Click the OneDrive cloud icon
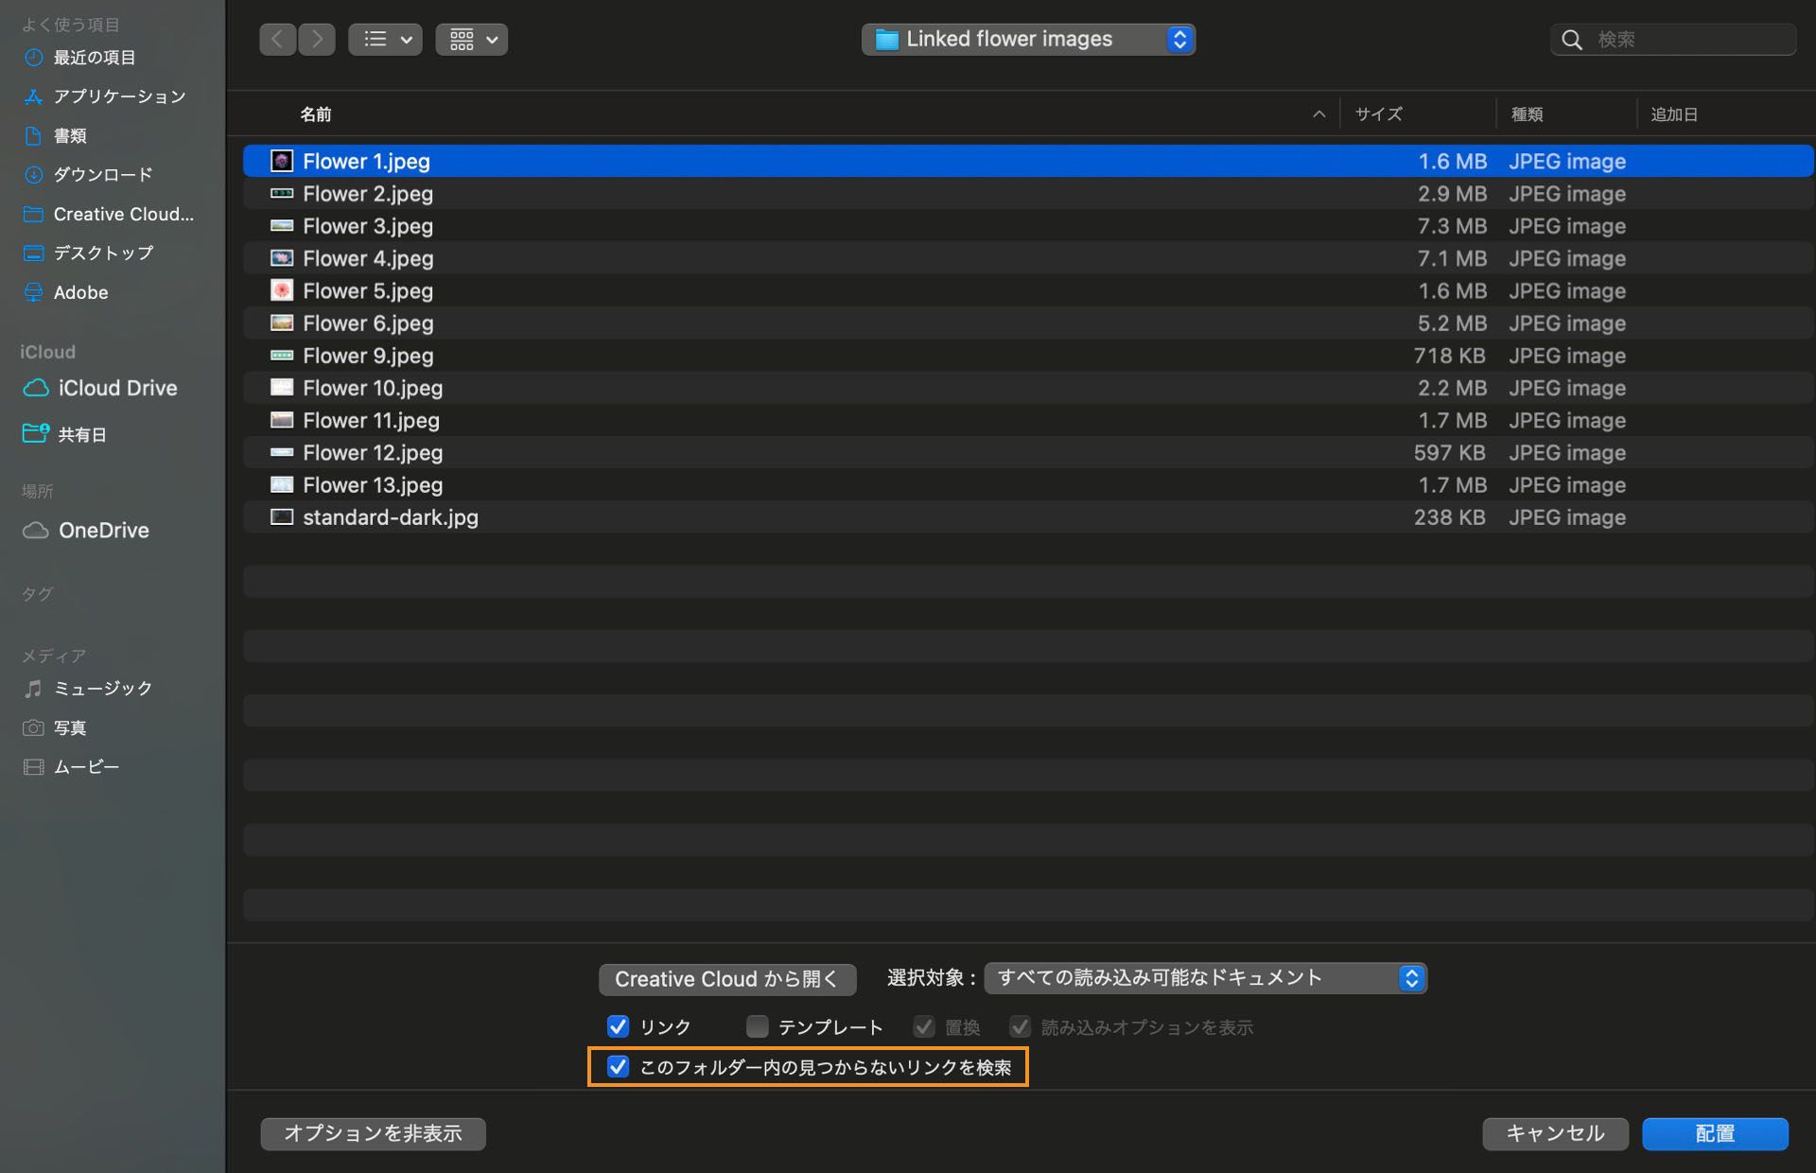Screen dimensions: 1816x1173 click(36, 531)
